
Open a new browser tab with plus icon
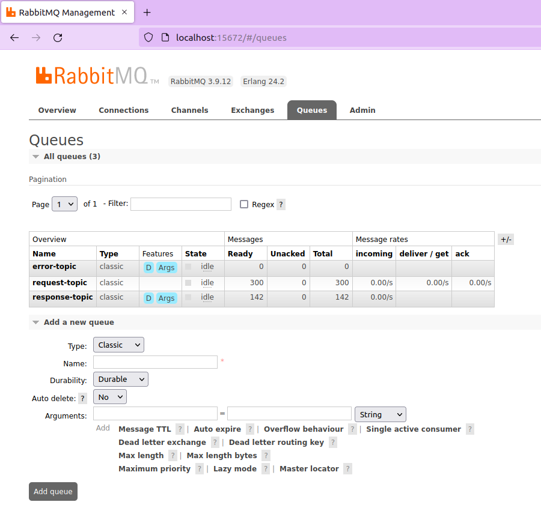(x=147, y=13)
